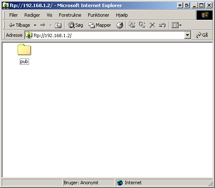Expand the address bar dropdown list
This screenshot has height=188, width=215.
188,35
